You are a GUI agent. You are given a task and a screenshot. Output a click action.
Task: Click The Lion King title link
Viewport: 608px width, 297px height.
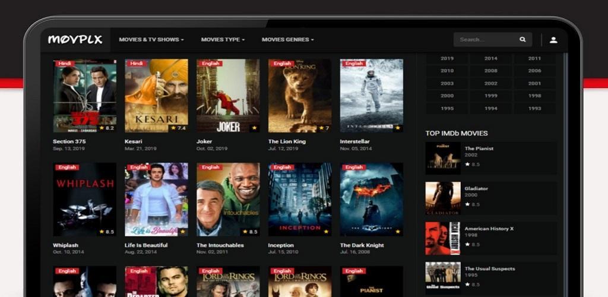pyautogui.click(x=287, y=141)
